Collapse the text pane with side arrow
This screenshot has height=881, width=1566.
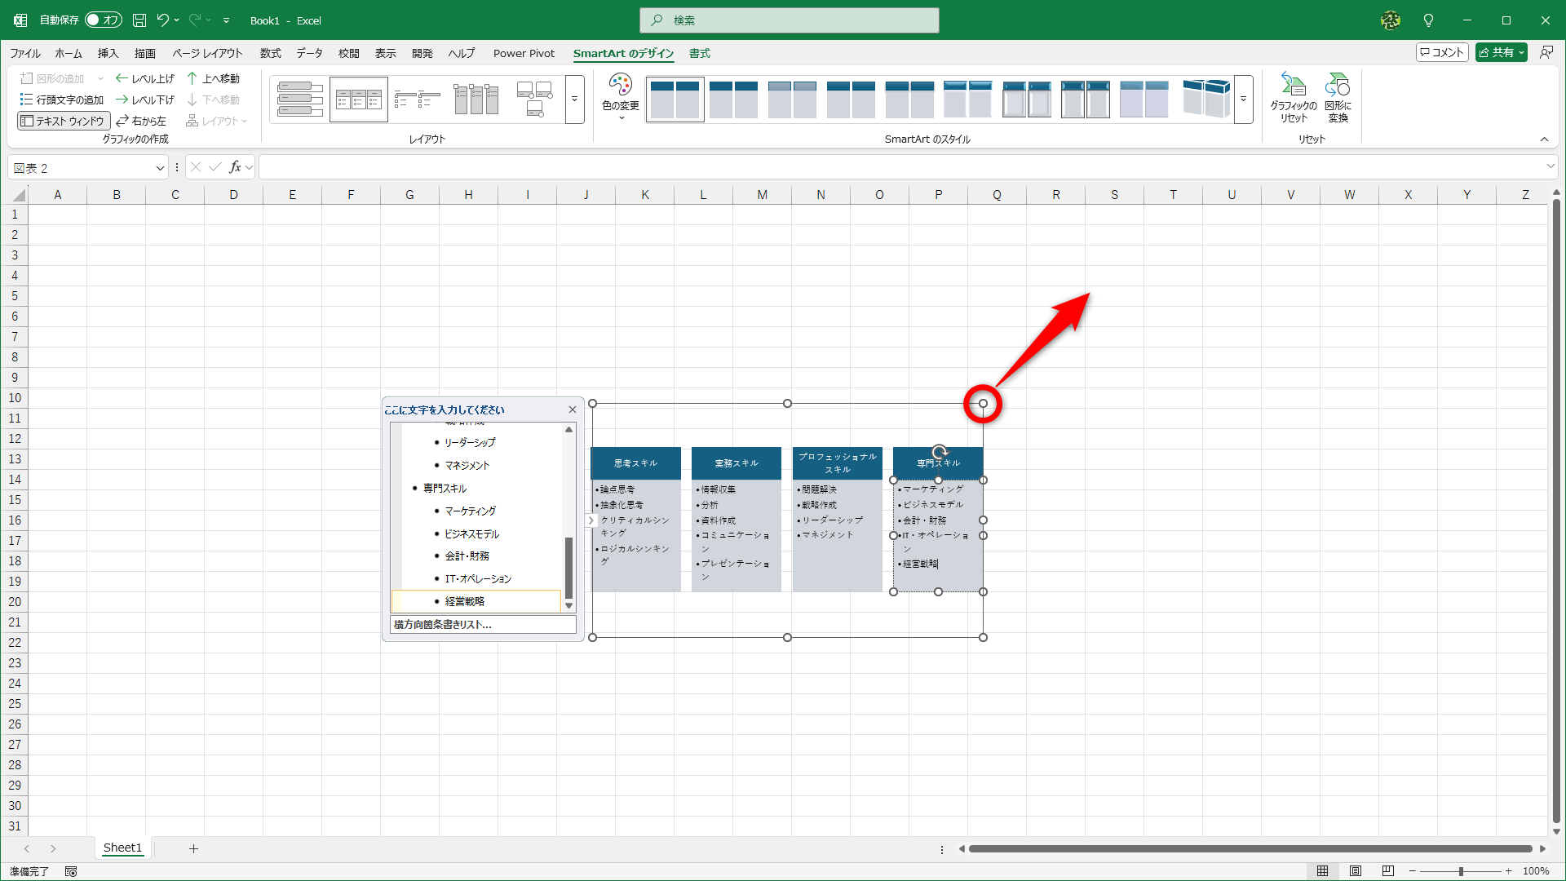[x=591, y=520]
